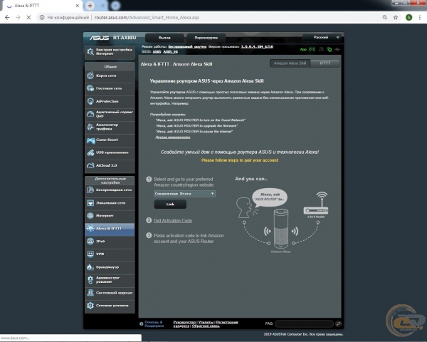The image size is (427, 342).
Task: Click the ASUS SSID link
Action: point(157,51)
